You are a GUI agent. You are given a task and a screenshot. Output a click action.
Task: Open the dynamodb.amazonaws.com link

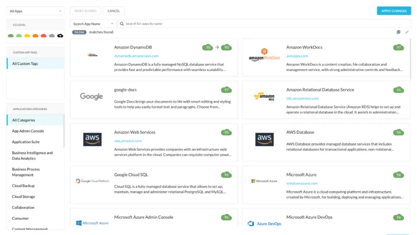coord(137,56)
